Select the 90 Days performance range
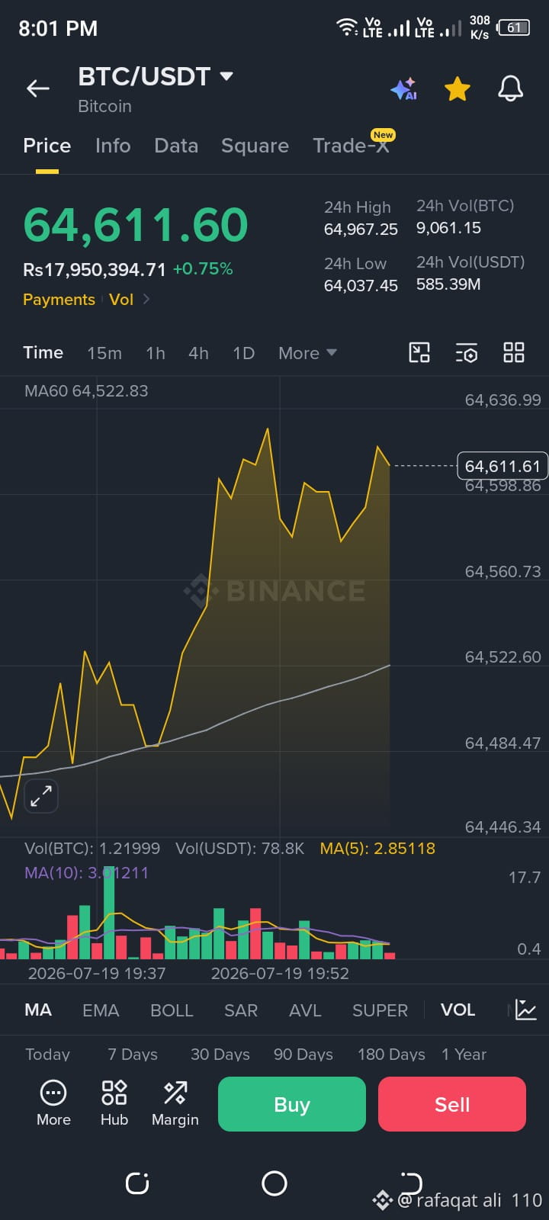 pos(303,1055)
